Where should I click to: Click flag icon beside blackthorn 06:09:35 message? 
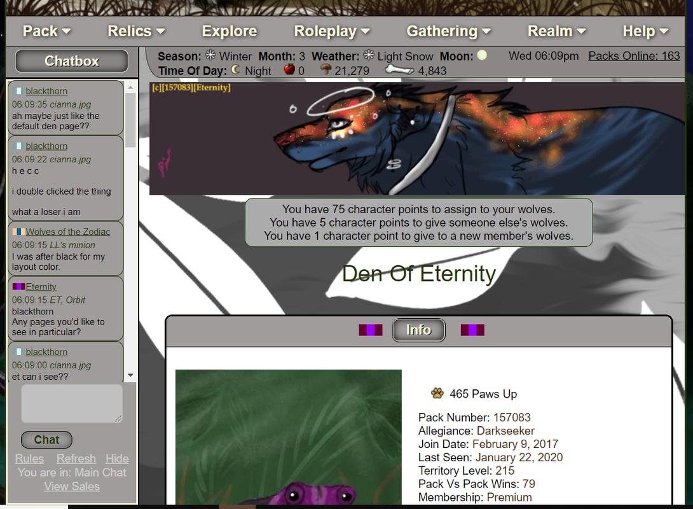click(x=18, y=91)
